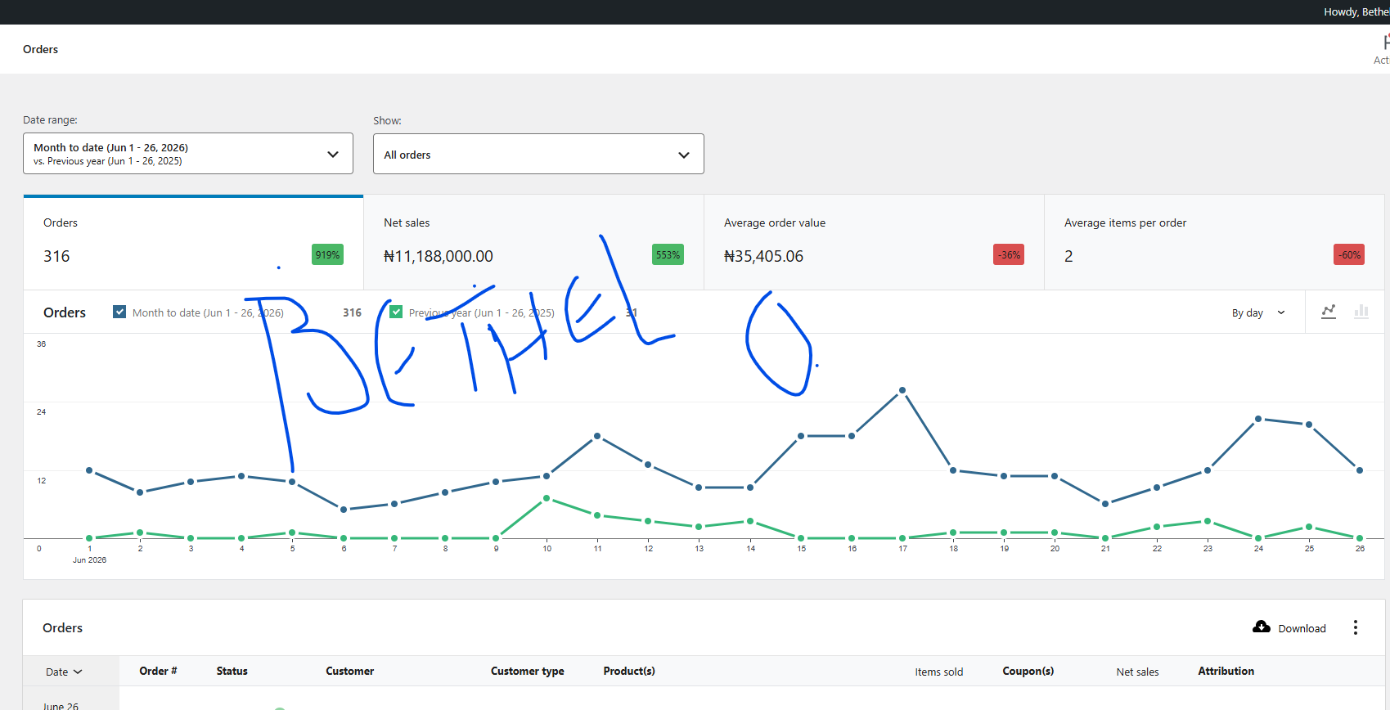The height and width of the screenshot is (710, 1390).
Task: Open the three-dot table options menu
Action: (1356, 627)
